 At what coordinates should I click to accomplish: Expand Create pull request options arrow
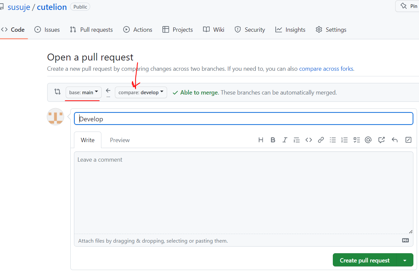point(405,260)
